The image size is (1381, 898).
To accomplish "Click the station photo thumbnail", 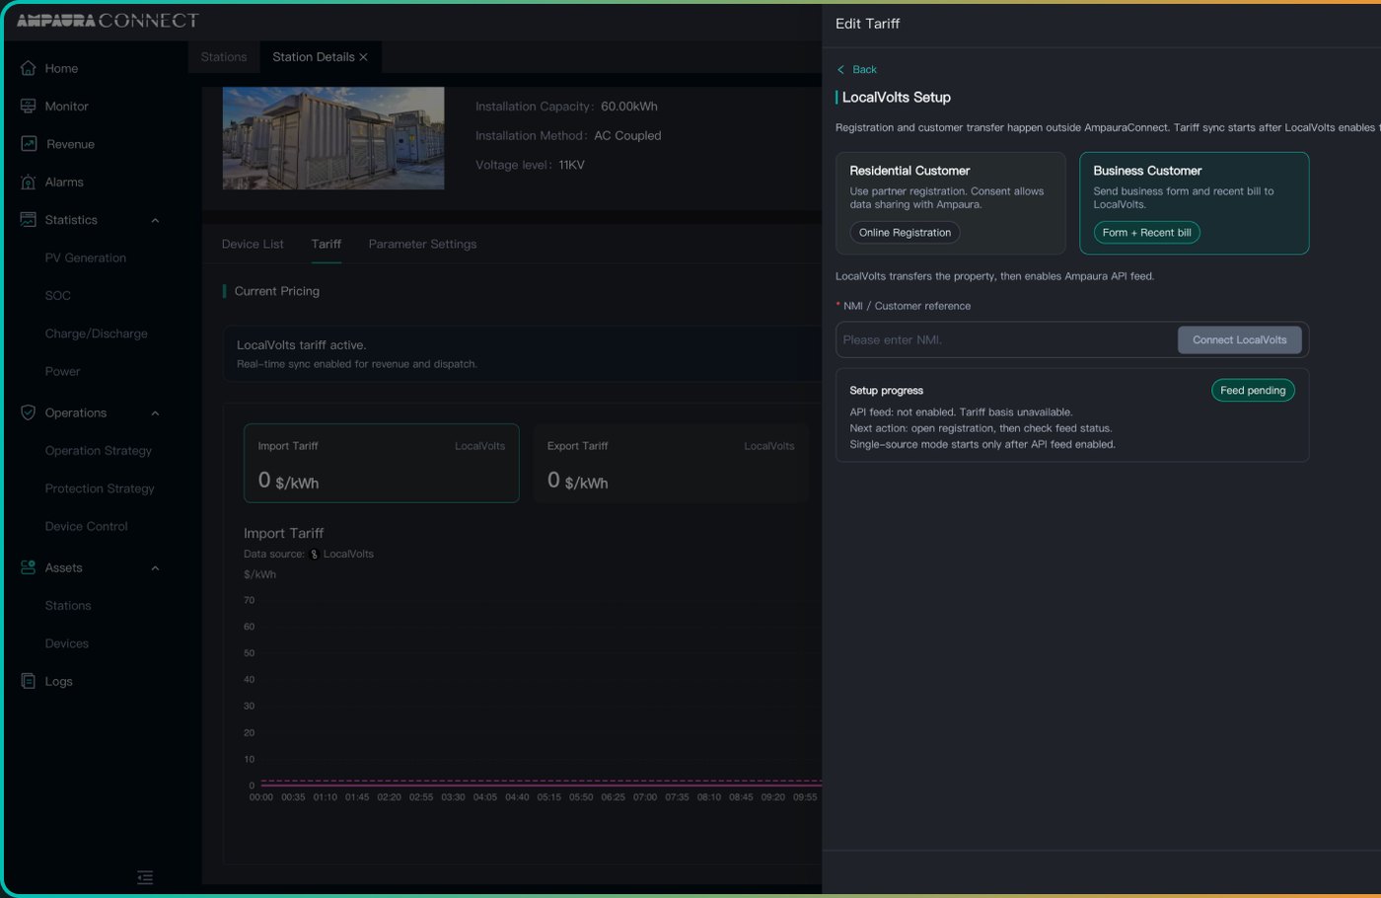I will pos(333,138).
